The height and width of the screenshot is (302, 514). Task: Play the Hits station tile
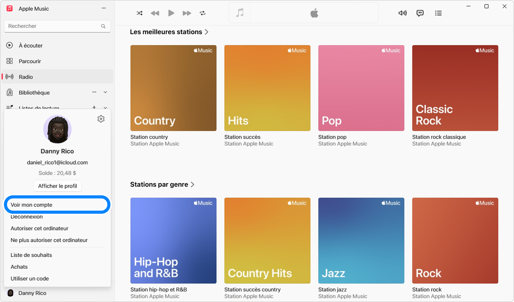267,88
